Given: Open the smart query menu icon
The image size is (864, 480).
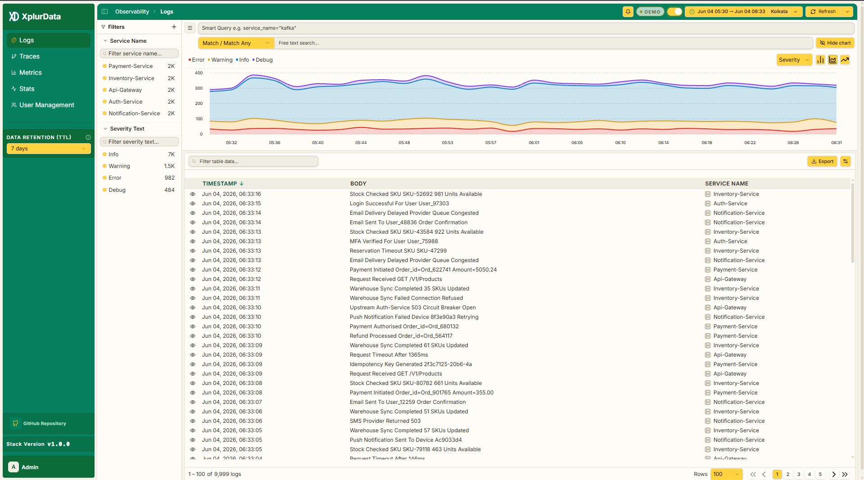Looking at the screenshot, I should coord(190,28).
